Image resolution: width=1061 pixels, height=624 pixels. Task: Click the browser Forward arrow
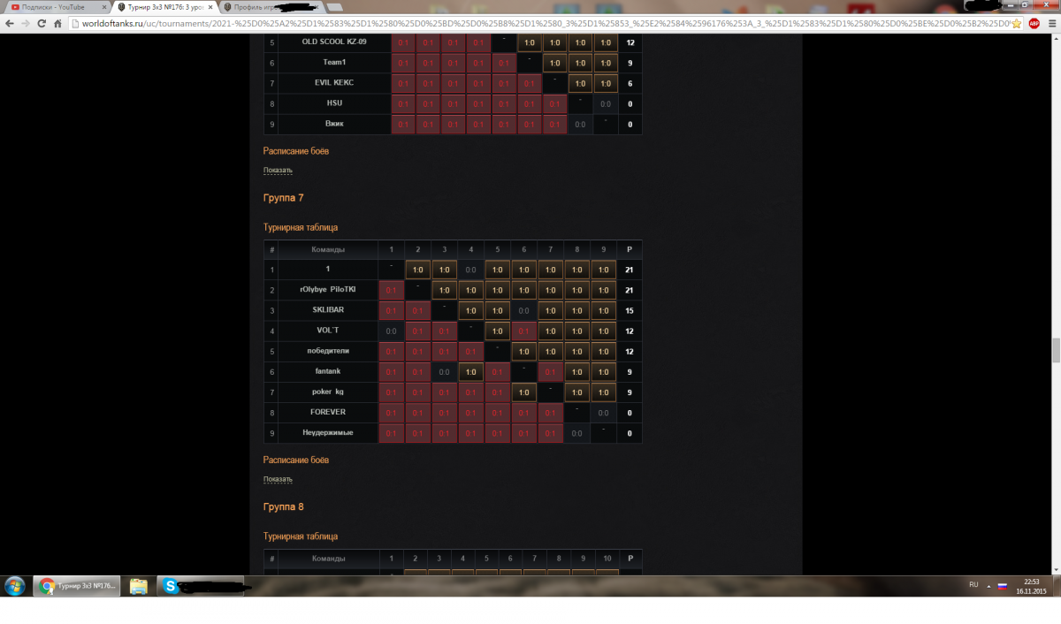(25, 23)
